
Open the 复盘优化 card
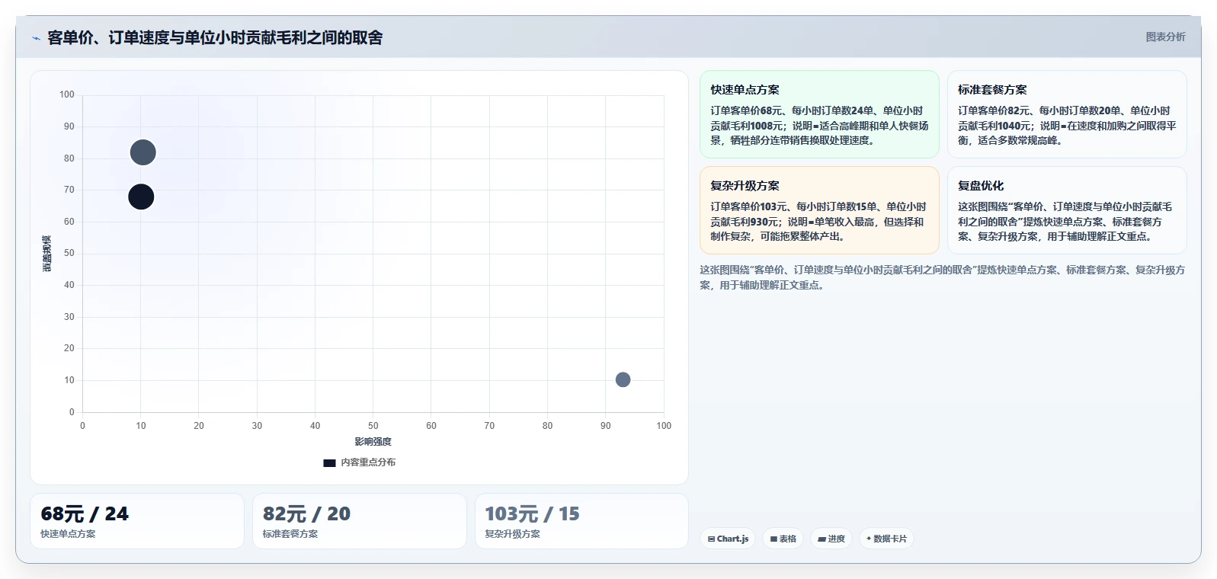coord(1067,210)
